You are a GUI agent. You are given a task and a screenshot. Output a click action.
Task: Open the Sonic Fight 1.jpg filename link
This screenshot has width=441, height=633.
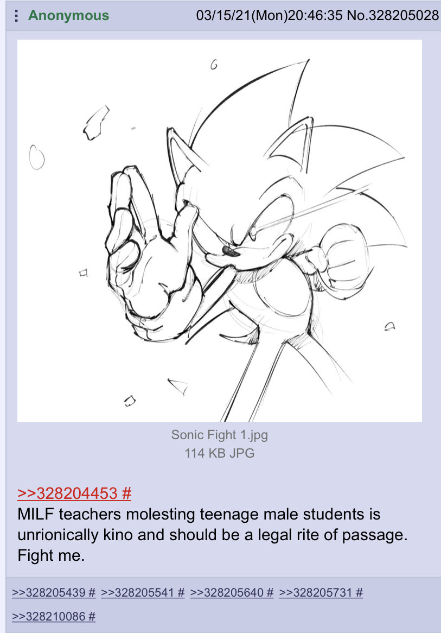[220, 435]
